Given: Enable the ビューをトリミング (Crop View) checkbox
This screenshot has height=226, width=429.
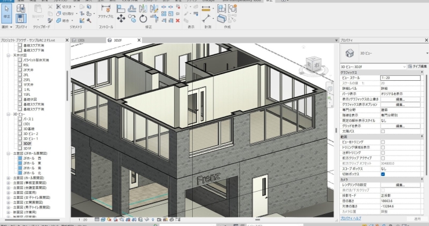Looking at the screenshot, I should [x=382, y=142].
